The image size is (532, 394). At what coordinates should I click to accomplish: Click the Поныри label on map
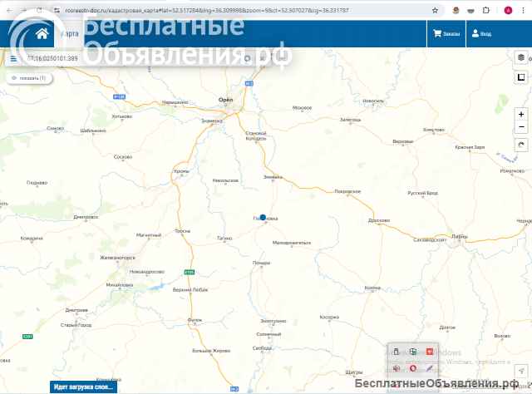click(x=261, y=263)
